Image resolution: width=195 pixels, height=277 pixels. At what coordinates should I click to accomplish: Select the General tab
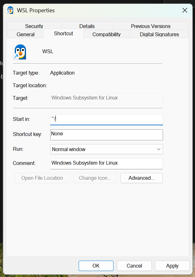point(25,34)
